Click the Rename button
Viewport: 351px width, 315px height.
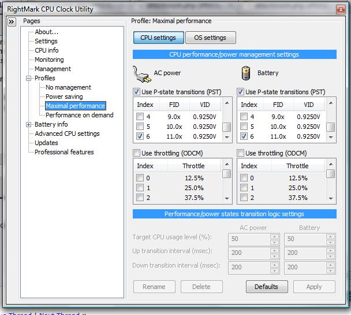point(154,287)
